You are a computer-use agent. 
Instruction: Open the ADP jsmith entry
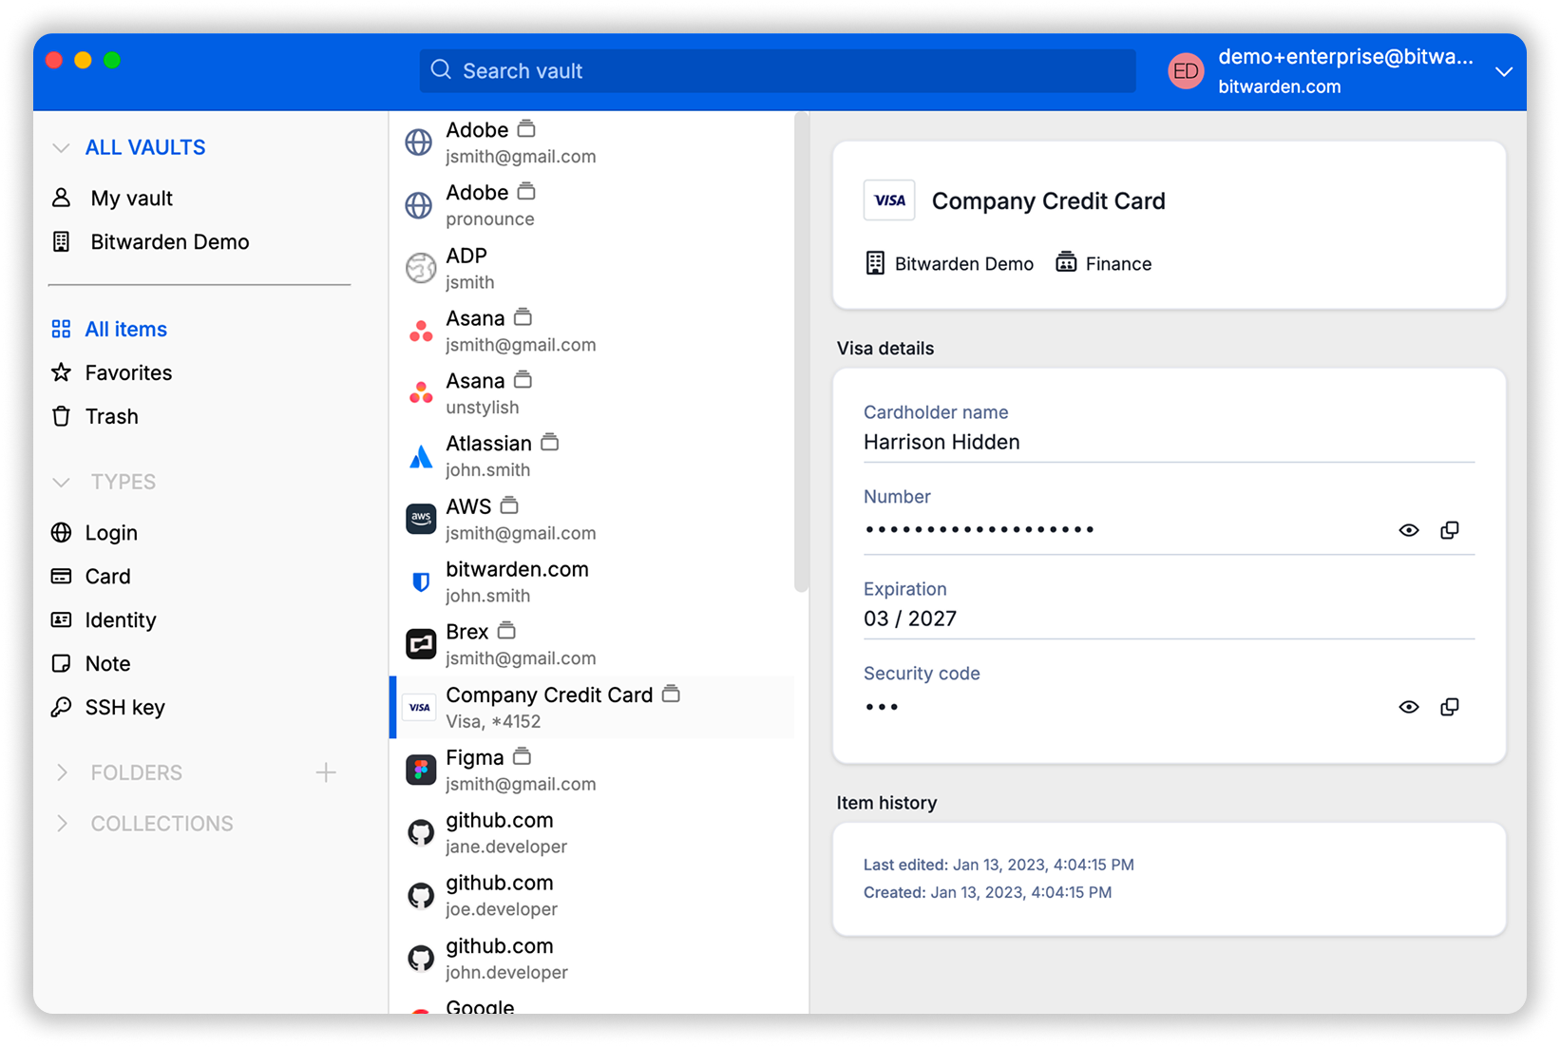point(593,268)
